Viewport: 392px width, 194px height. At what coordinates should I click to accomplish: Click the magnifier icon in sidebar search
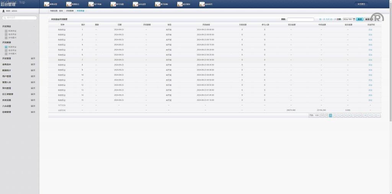tap(4, 18)
